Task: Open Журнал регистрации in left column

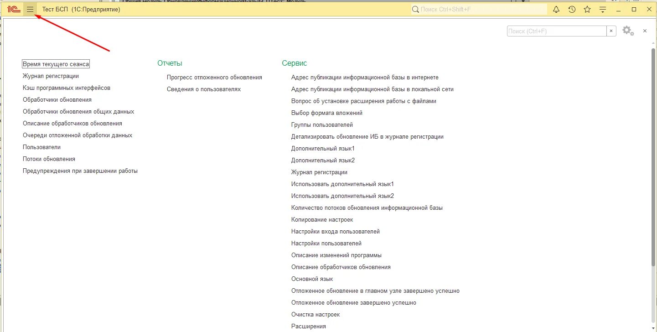Action: point(51,76)
